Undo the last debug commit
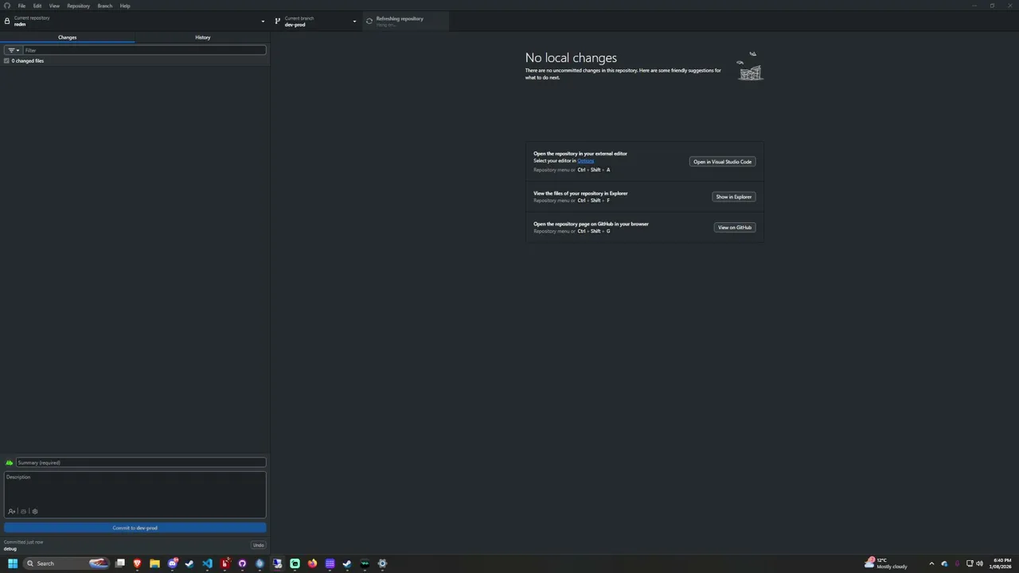The image size is (1019, 573). pos(258,545)
